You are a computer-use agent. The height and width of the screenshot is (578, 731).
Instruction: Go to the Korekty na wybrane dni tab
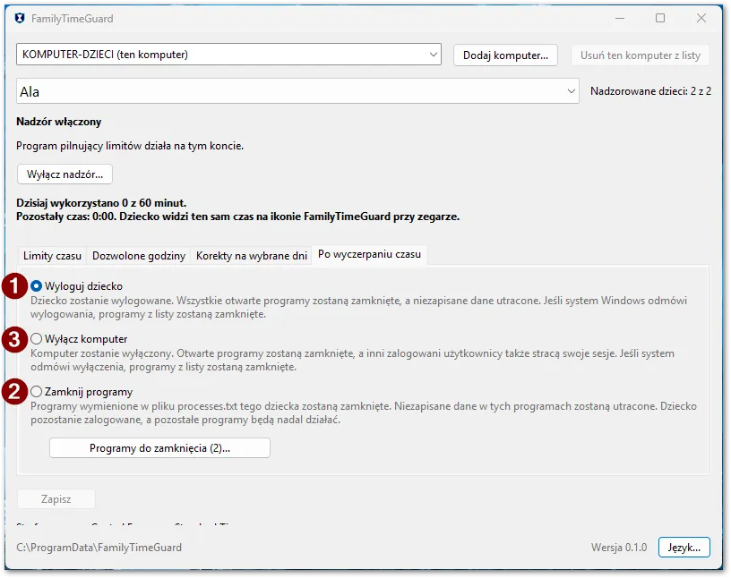(251, 256)
